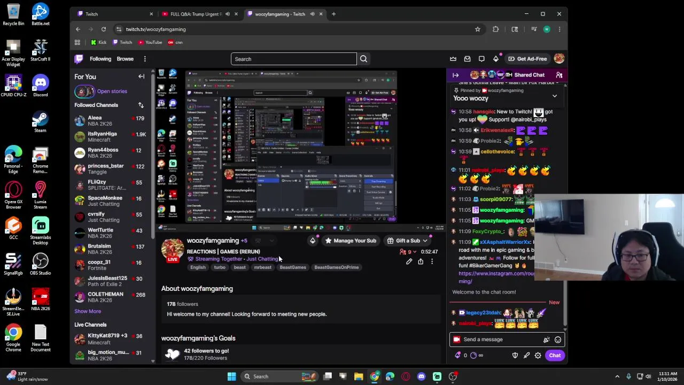Click the Bits diamond next to Manage Your Sub
The width and height of the screenshot is (684, 385).
[313, 241]
